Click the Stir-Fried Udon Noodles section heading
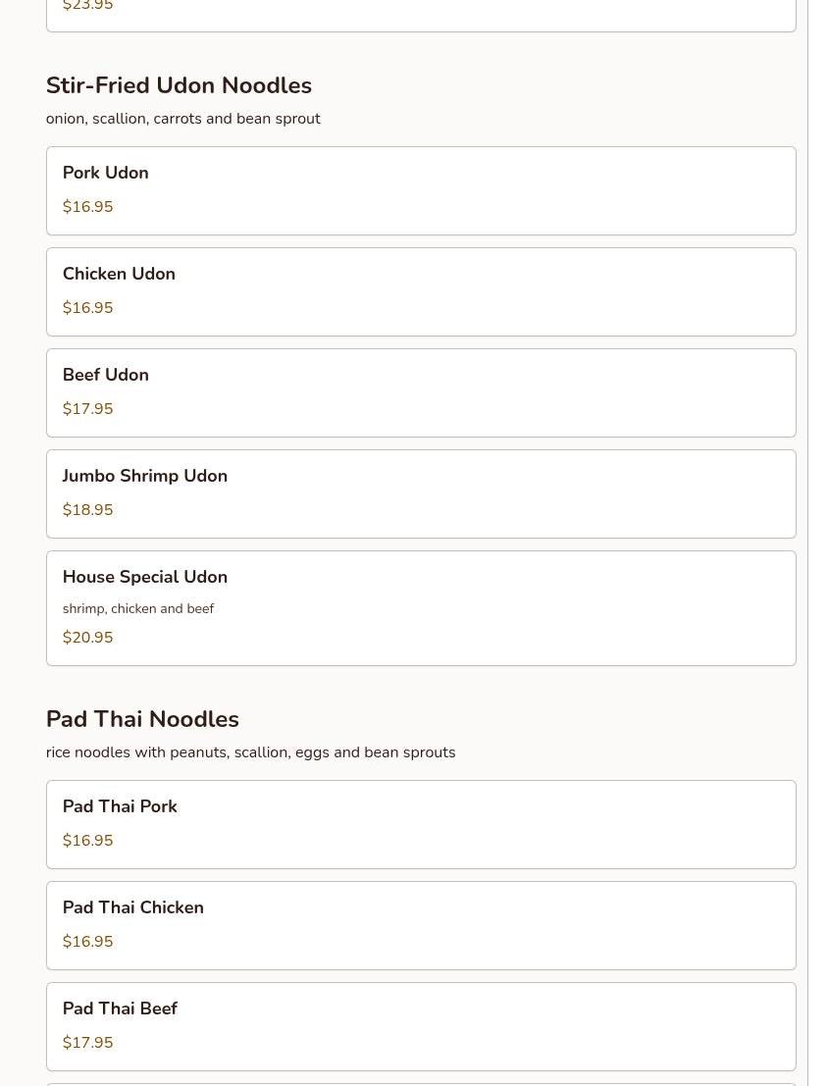Image resolution: width=828 pixels, height=1086 pixels. point(179,85)
